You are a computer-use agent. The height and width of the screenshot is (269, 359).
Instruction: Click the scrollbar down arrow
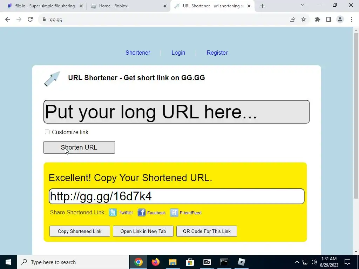356,252
